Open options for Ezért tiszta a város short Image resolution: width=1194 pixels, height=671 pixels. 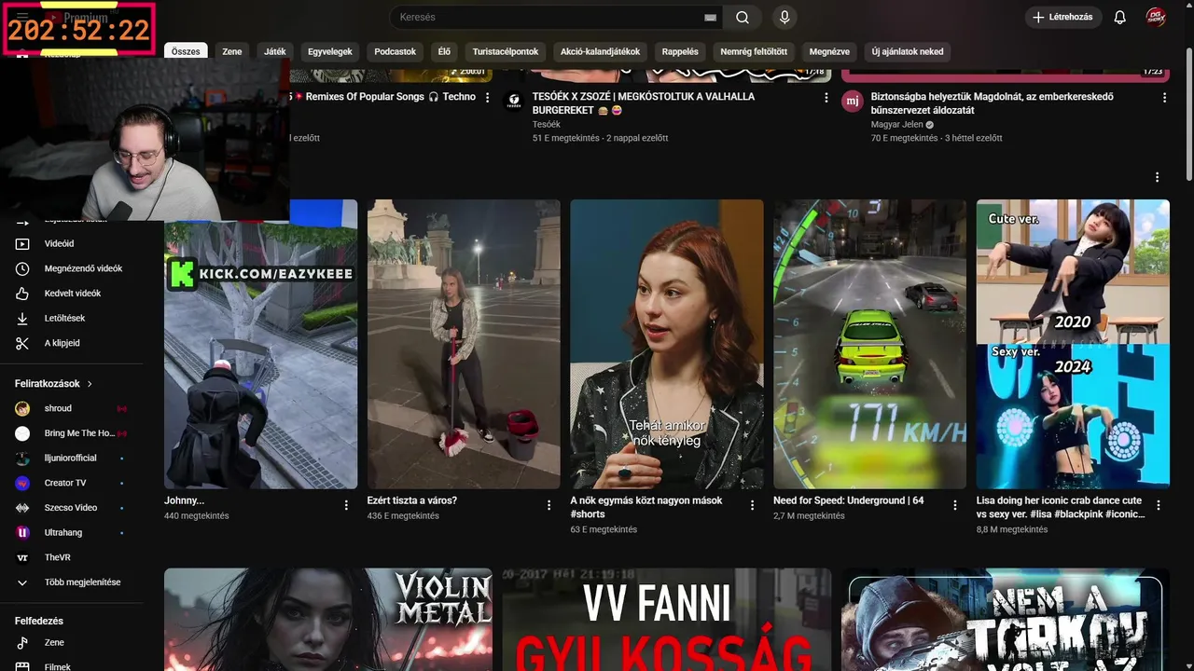549,505
